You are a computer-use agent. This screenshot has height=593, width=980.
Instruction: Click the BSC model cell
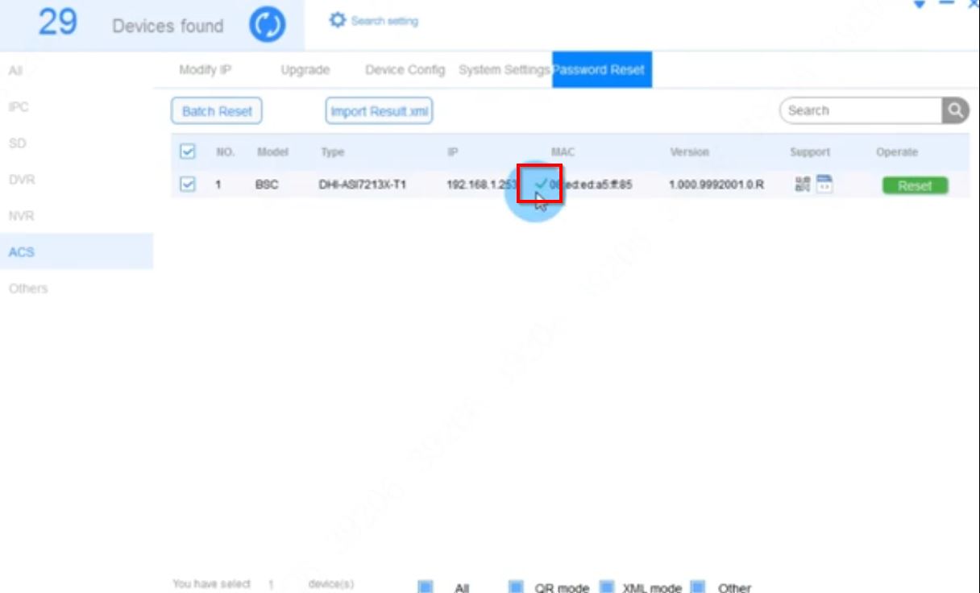[x=267, y=185]
